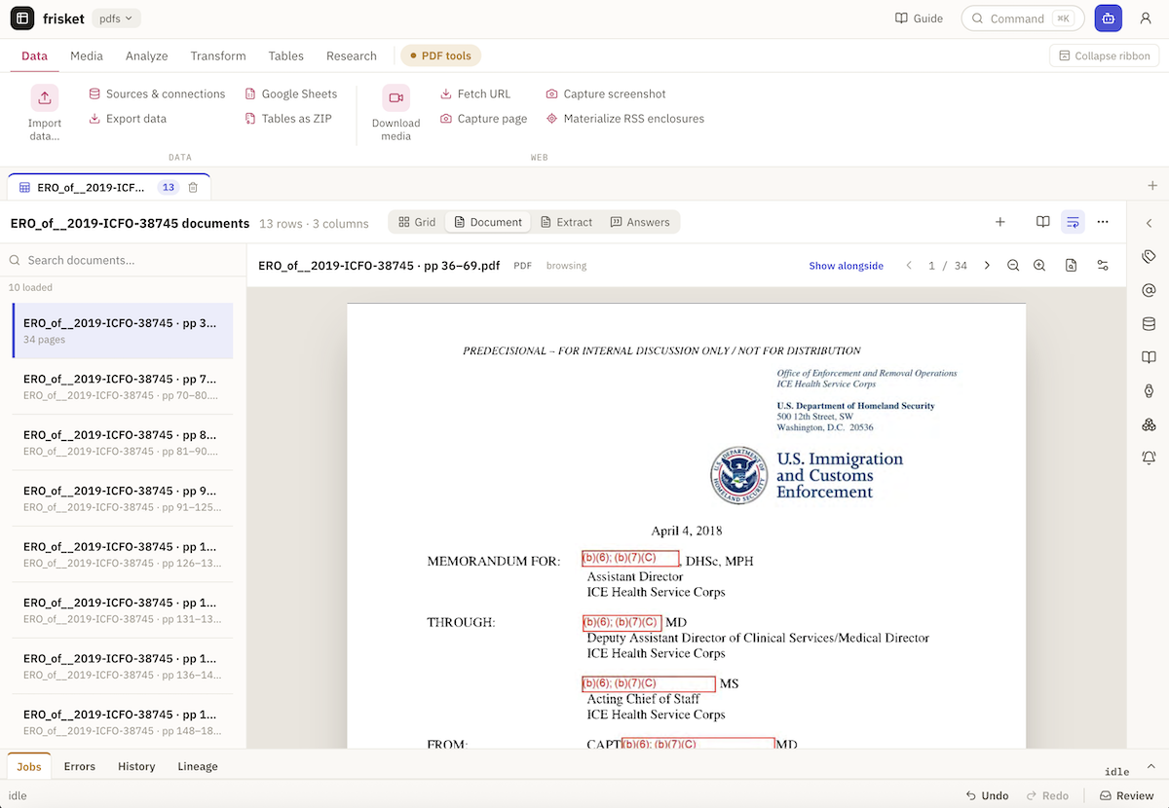Click the Collapse ribbon button
Screen dimensions: 1169x808
(x=1105, y=55)
